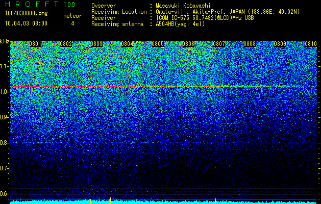Click the 0804 time marker
This screenshot has width=321, height=204.
(x=127, y=44)
